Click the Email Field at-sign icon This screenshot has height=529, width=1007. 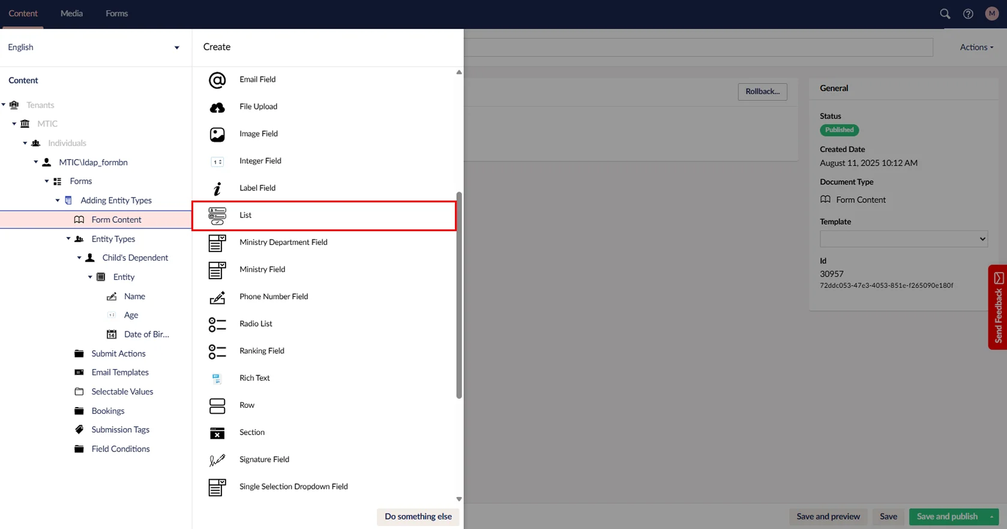pyautogui.click(x=217, y=80)
